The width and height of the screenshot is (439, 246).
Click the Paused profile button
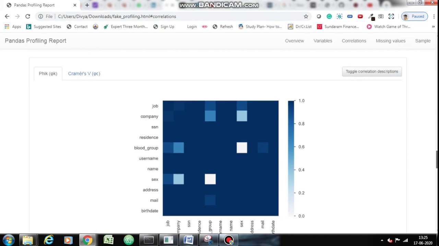click(414, 16)
